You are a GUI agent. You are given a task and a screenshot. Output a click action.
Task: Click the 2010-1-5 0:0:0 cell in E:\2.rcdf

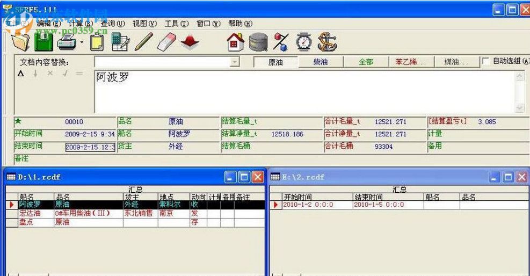point(388,205)
